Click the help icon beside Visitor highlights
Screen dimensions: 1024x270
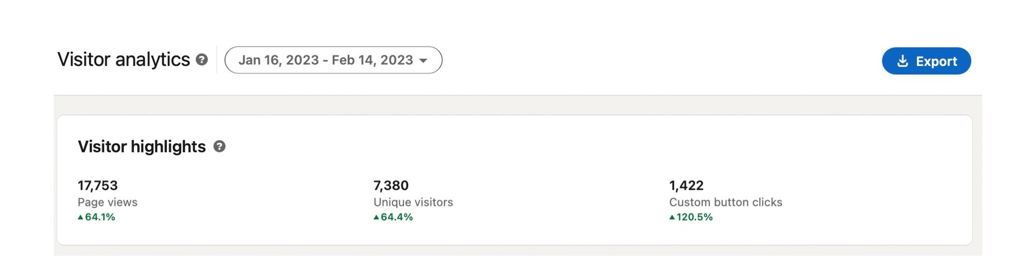pyautogui.click(x=219, y=147)
